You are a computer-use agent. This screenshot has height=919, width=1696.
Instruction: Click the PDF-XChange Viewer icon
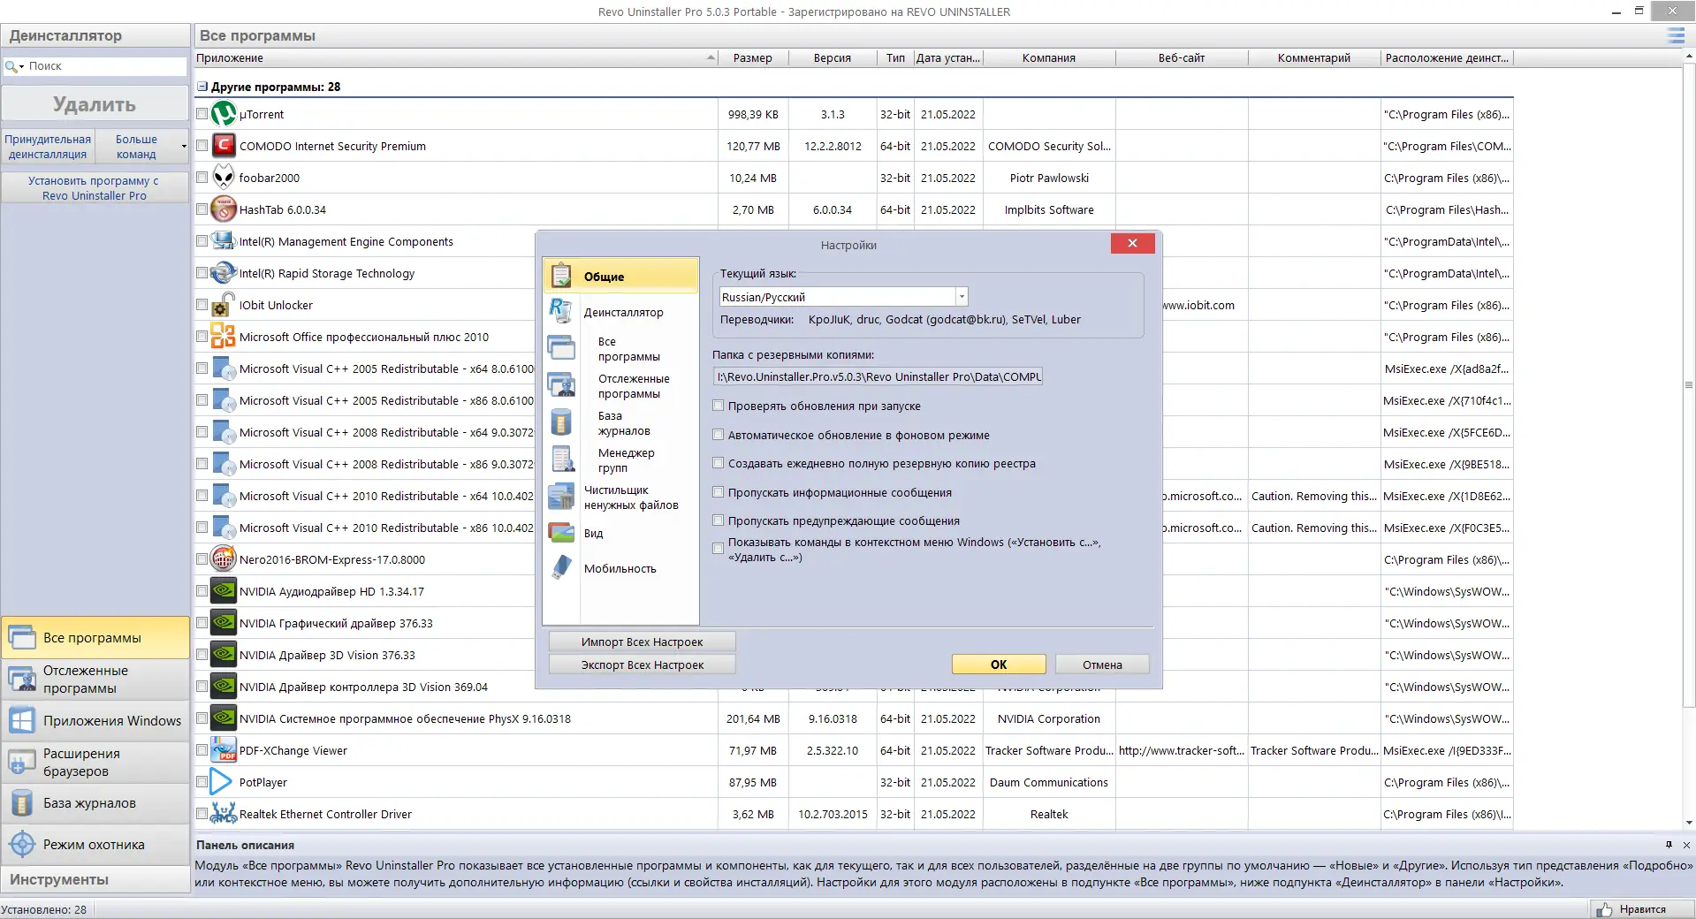coord(224,750)
